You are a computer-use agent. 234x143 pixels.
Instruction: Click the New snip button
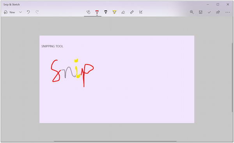pos(9,12)
